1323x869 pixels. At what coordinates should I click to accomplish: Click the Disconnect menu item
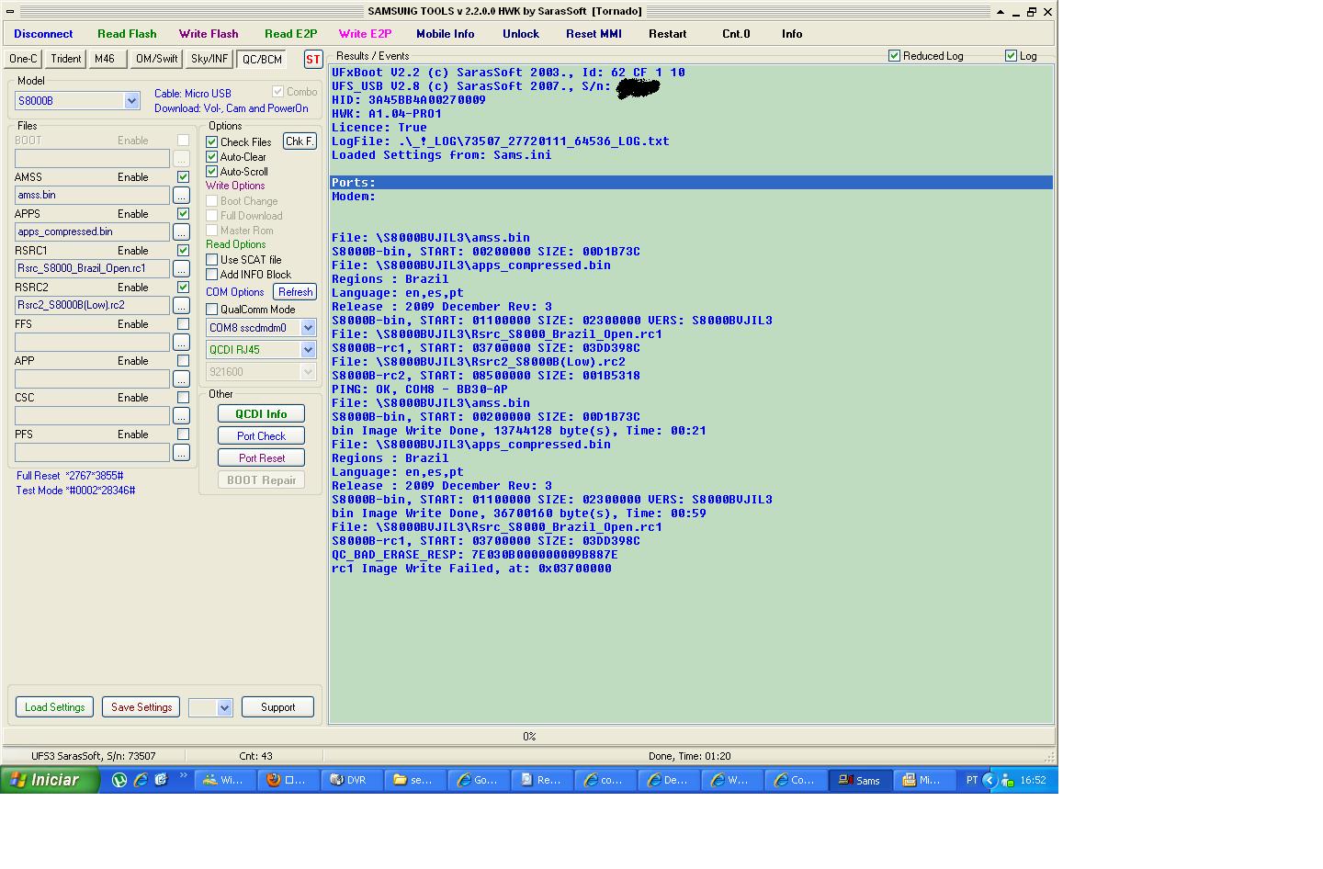(43, 34)
